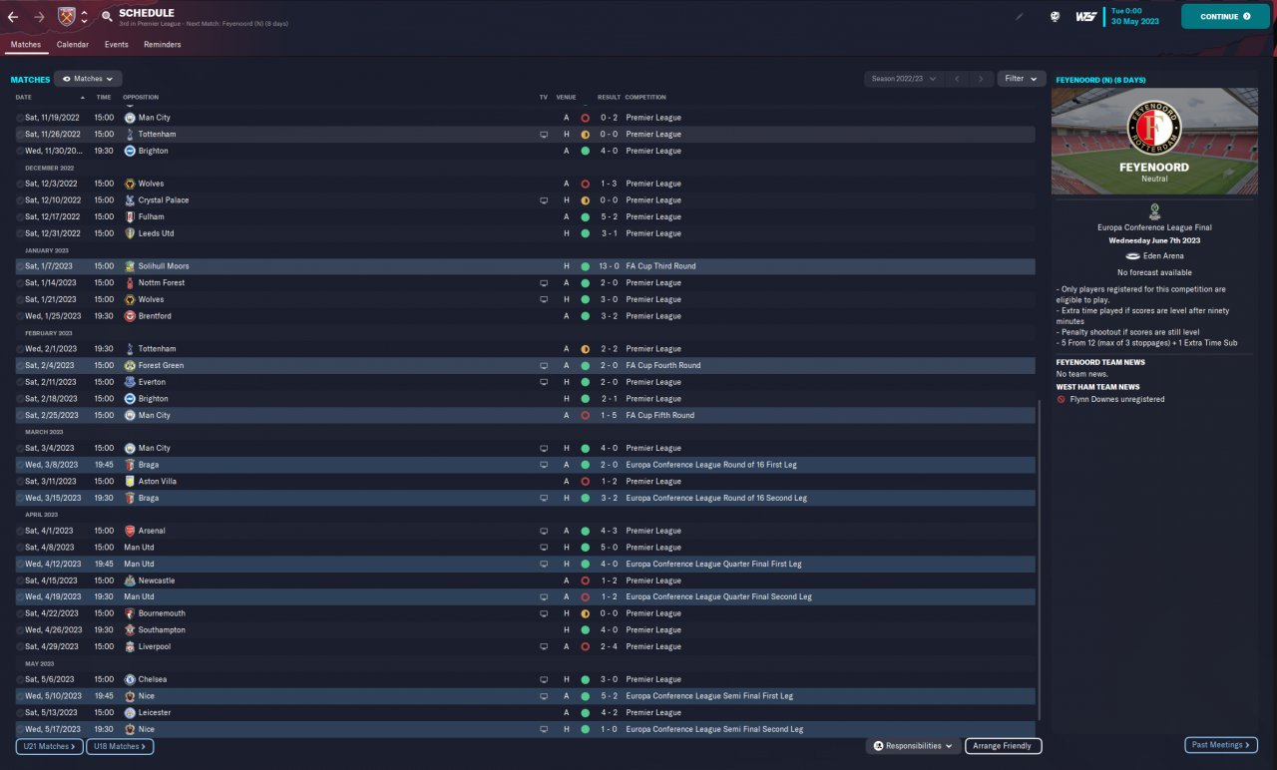Select the Sat, 1/7/2023 Solihull Moors row circle

click(x=20, y=266)
